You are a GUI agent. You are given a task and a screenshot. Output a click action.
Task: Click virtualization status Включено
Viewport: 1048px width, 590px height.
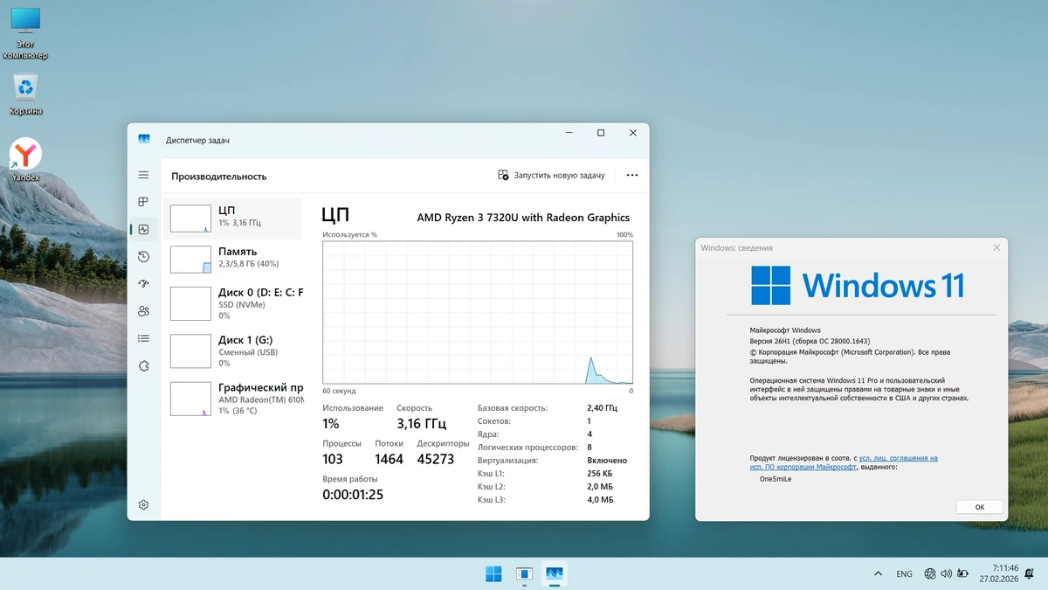tap(607, 460)
